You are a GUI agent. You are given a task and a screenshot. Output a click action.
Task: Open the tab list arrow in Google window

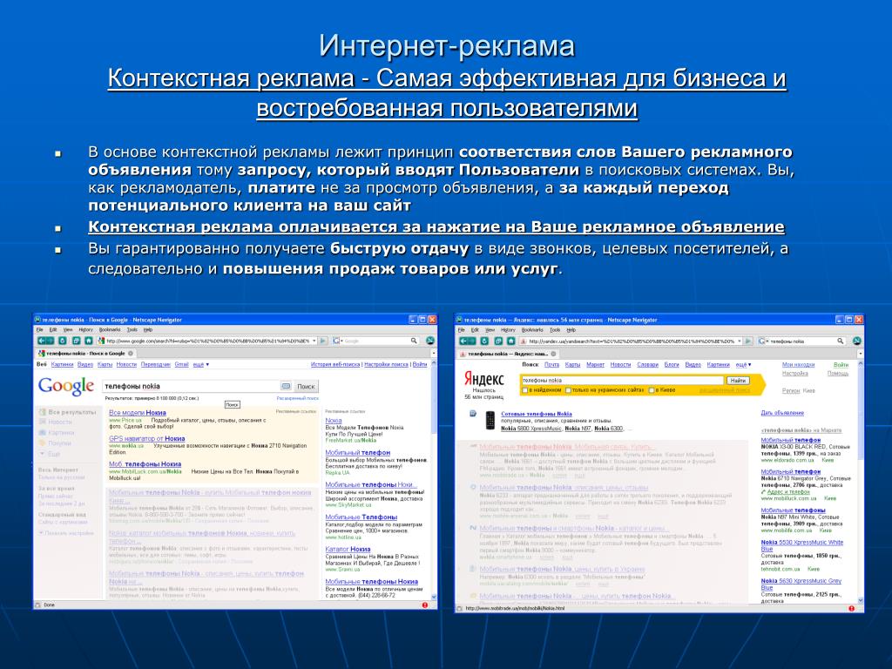(x=434, y=354)
